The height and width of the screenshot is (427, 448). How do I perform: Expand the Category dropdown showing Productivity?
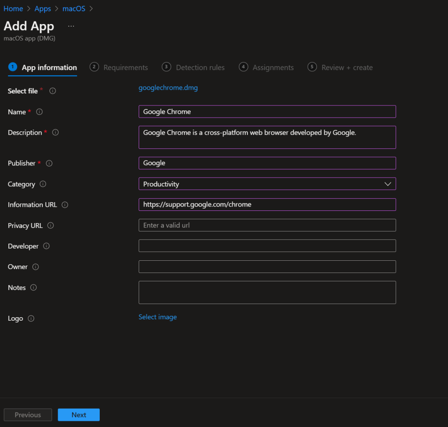coord(267,184)
